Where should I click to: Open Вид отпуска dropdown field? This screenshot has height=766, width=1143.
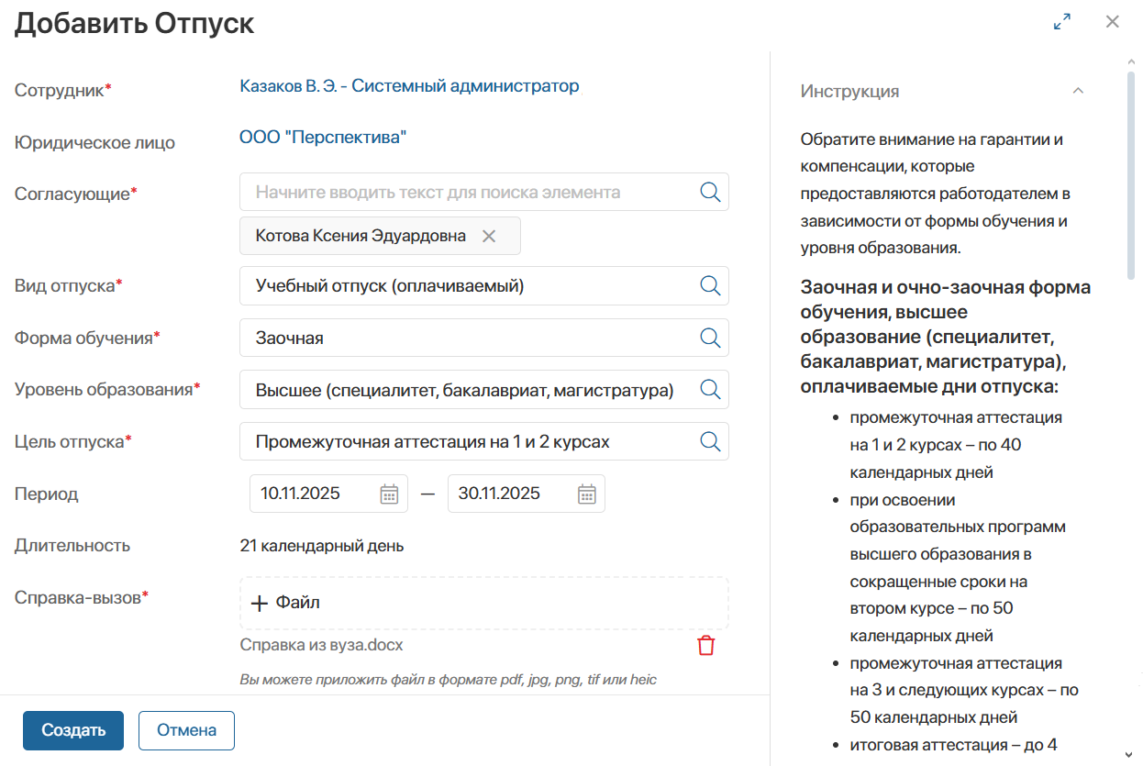point(468,285)
